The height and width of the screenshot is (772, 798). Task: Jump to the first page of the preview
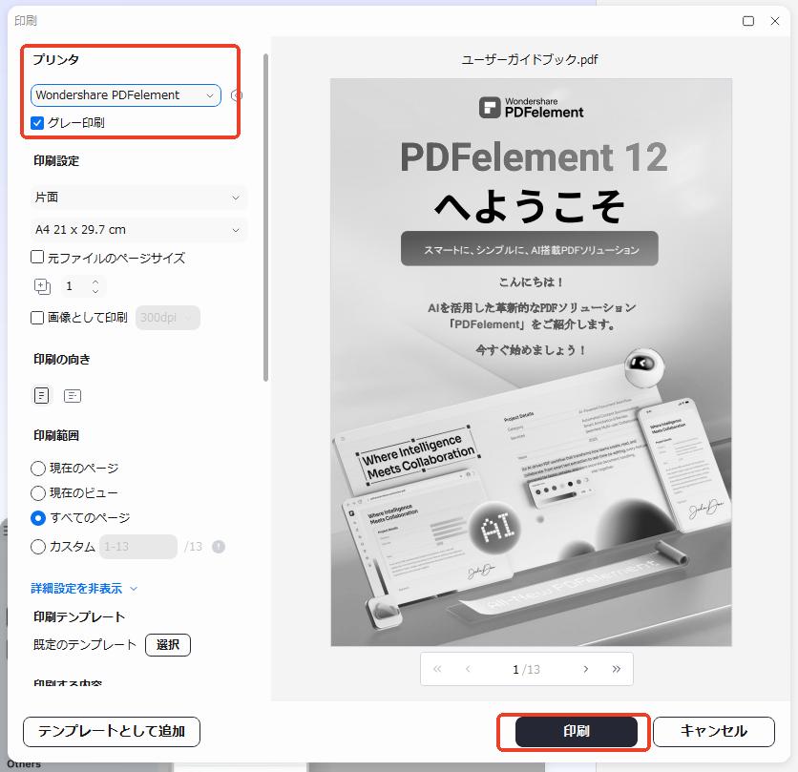click(x=437, y=669)
